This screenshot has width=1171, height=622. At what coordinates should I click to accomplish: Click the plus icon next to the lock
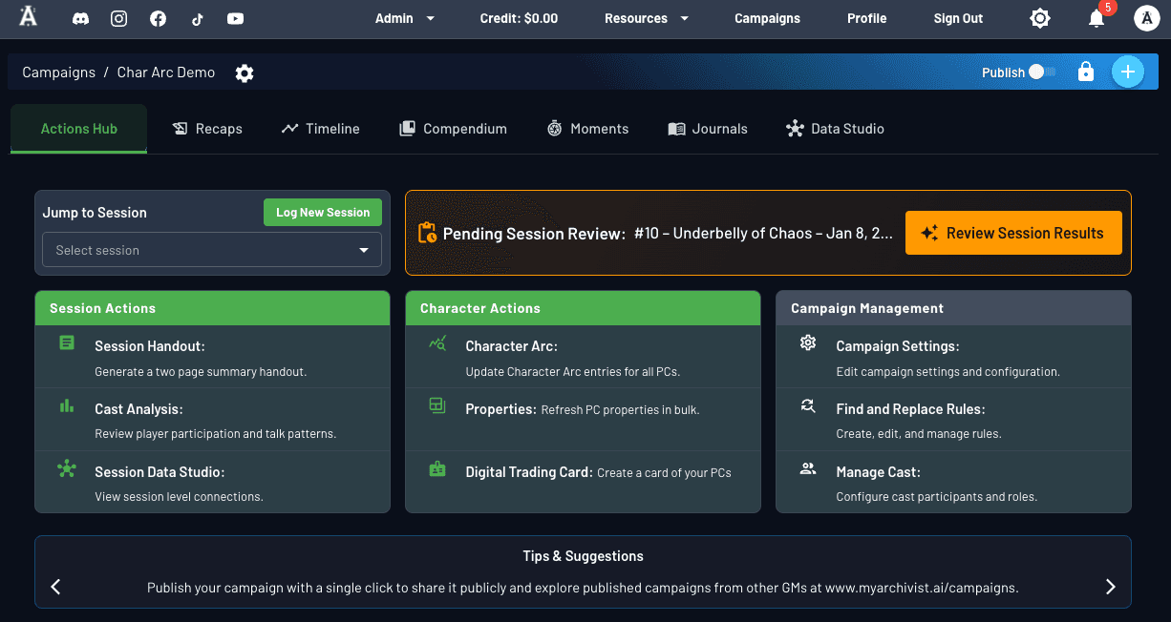point(1128,72)
